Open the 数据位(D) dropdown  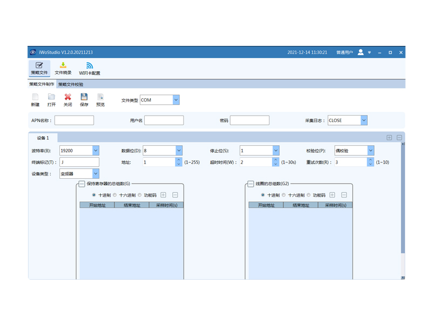179,151
